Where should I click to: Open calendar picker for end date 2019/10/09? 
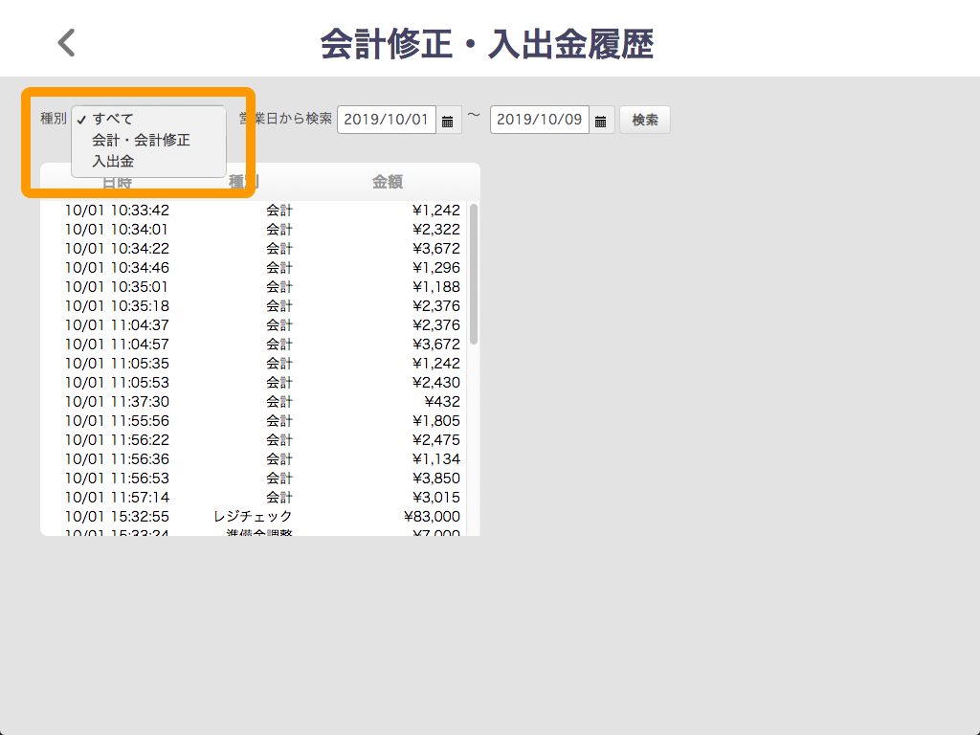(x=601, y=121)
